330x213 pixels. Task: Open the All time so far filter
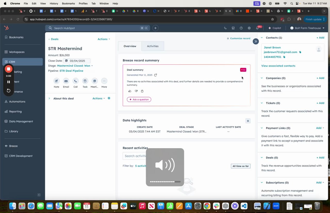pyautogui.click(x=241, y=166)
